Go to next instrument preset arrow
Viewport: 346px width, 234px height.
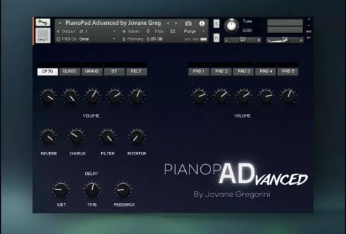click(176, 23)
